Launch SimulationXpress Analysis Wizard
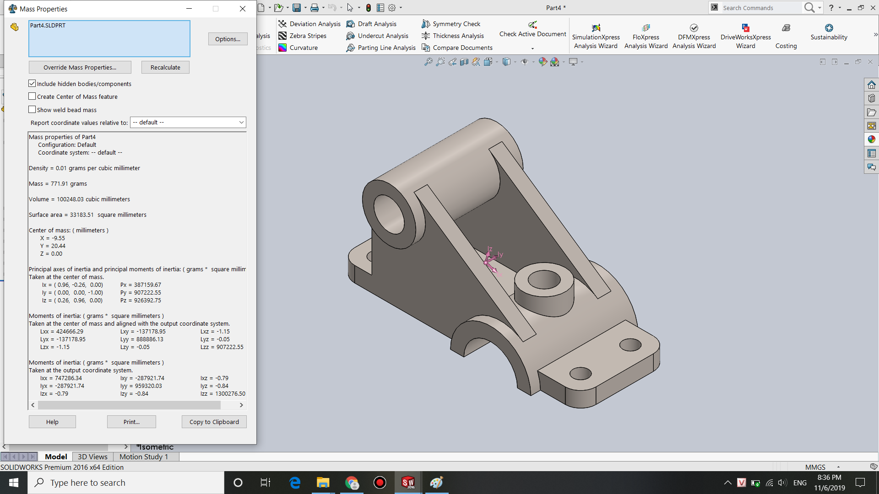Image resolution: width=879 pixels, height=494 pixels. pos(596,36)
